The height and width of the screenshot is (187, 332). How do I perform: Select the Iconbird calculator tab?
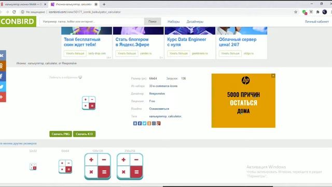[74, 4]
